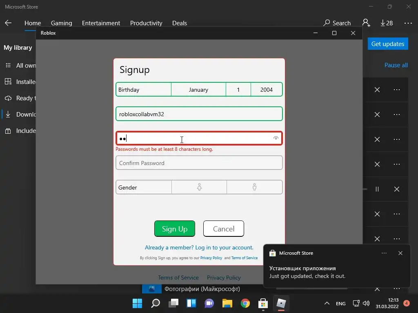Pause the currently downloading item
The height and width of the screenshot is (313, 418).
pos(377,189)
